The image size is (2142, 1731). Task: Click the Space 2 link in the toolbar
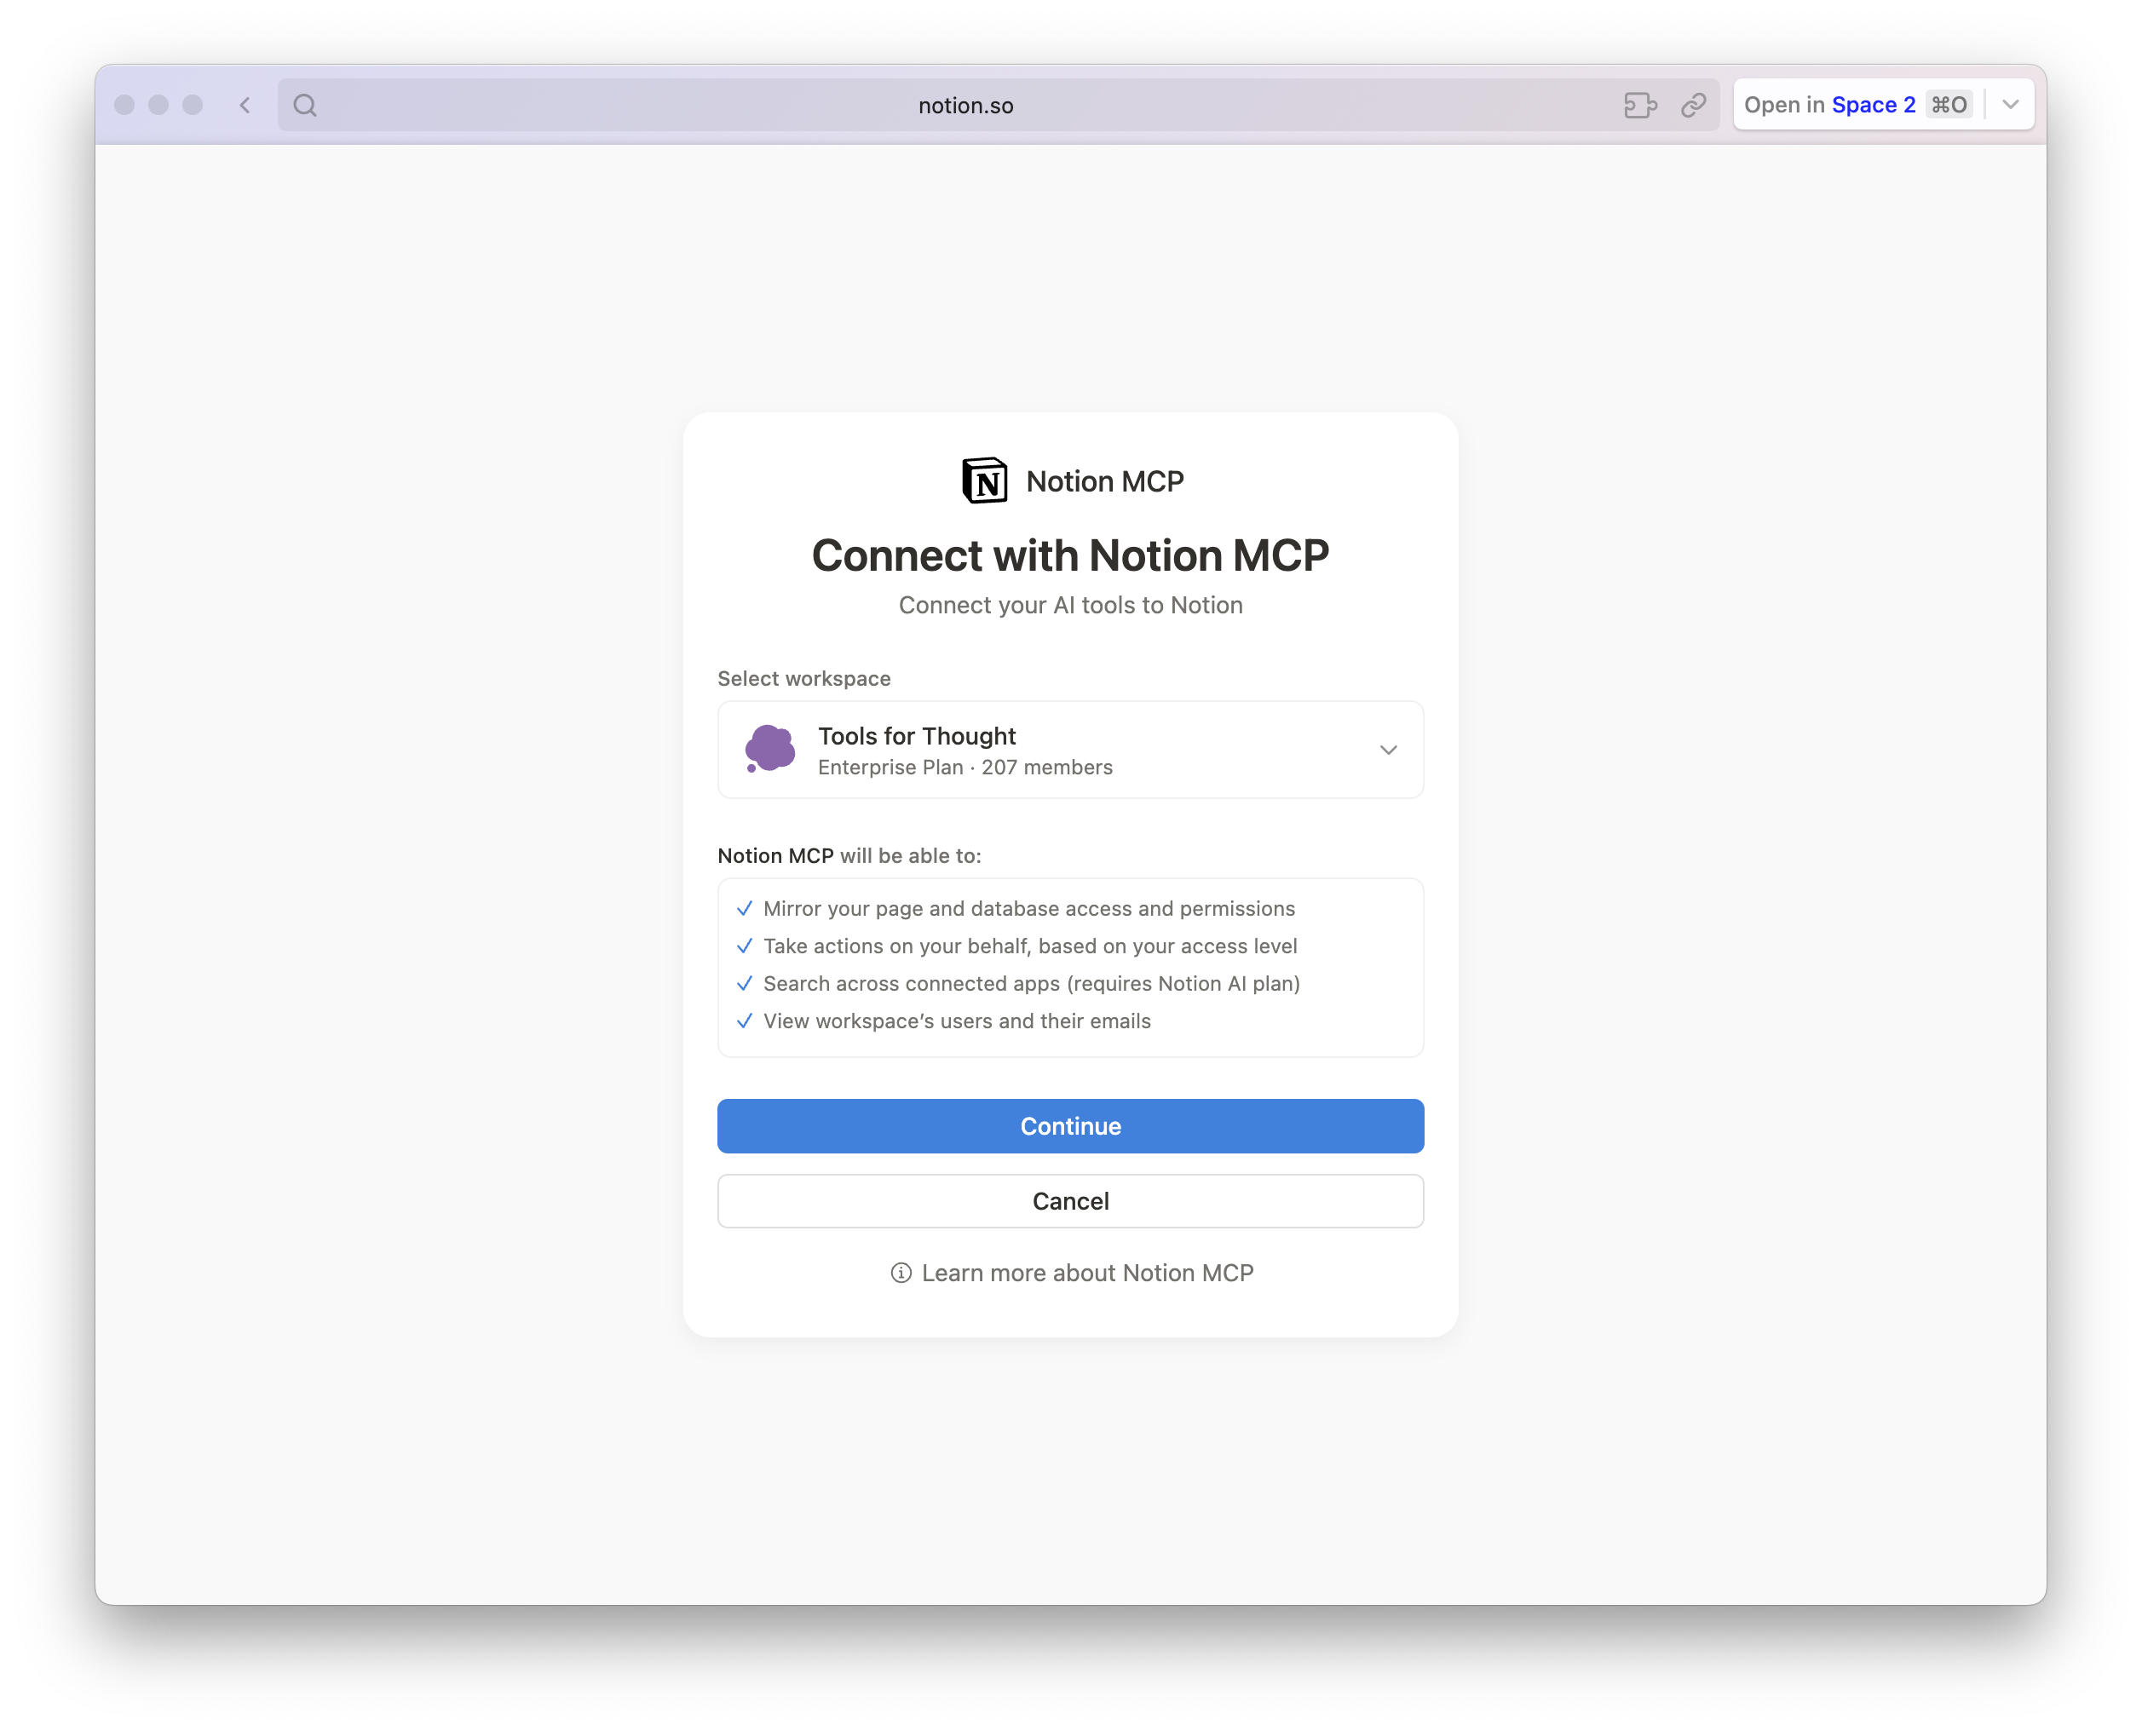point(1872,104)
